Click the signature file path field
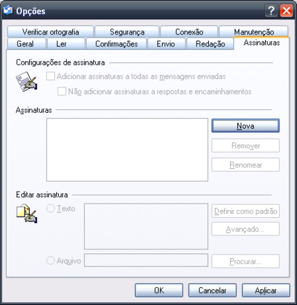This screenshot has height=305, width=297. pos(146,260)
